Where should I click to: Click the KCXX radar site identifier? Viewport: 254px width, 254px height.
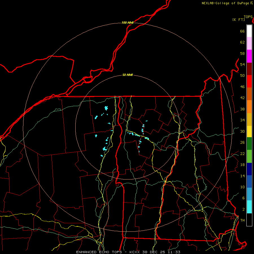[134, 252]
